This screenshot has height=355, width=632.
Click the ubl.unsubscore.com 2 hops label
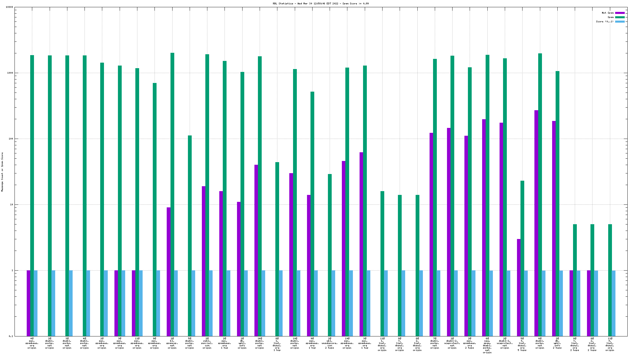point(330,343)
